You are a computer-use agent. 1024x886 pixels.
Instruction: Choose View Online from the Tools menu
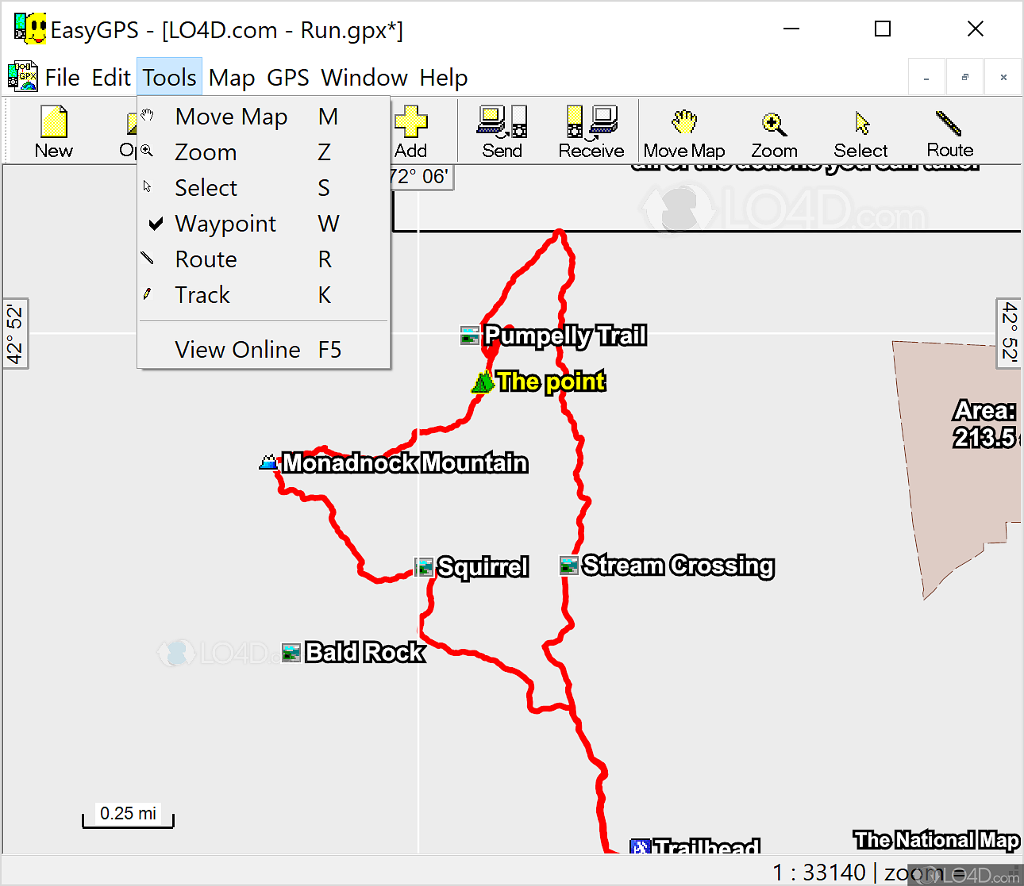pos(264,350)
